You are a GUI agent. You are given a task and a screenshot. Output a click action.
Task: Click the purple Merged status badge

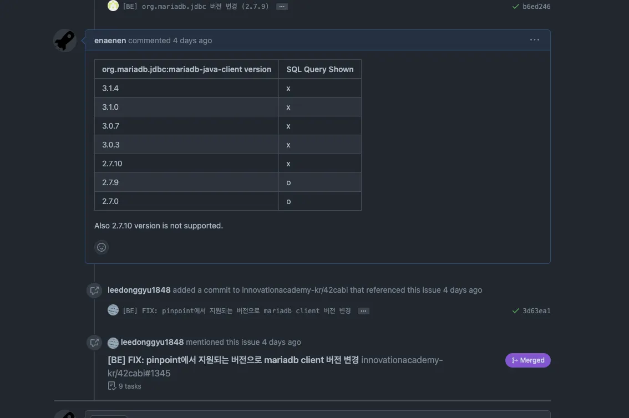527,360
